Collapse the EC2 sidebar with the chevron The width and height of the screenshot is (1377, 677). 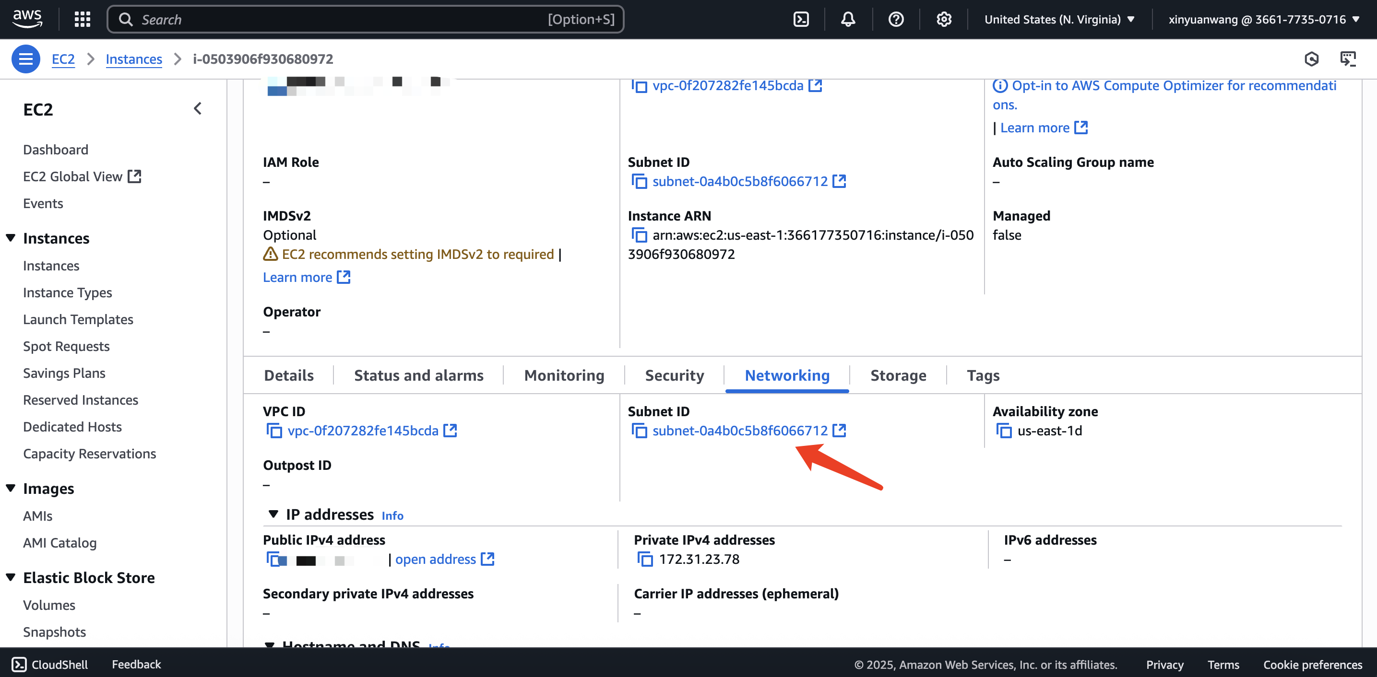(x=198, y=109)
